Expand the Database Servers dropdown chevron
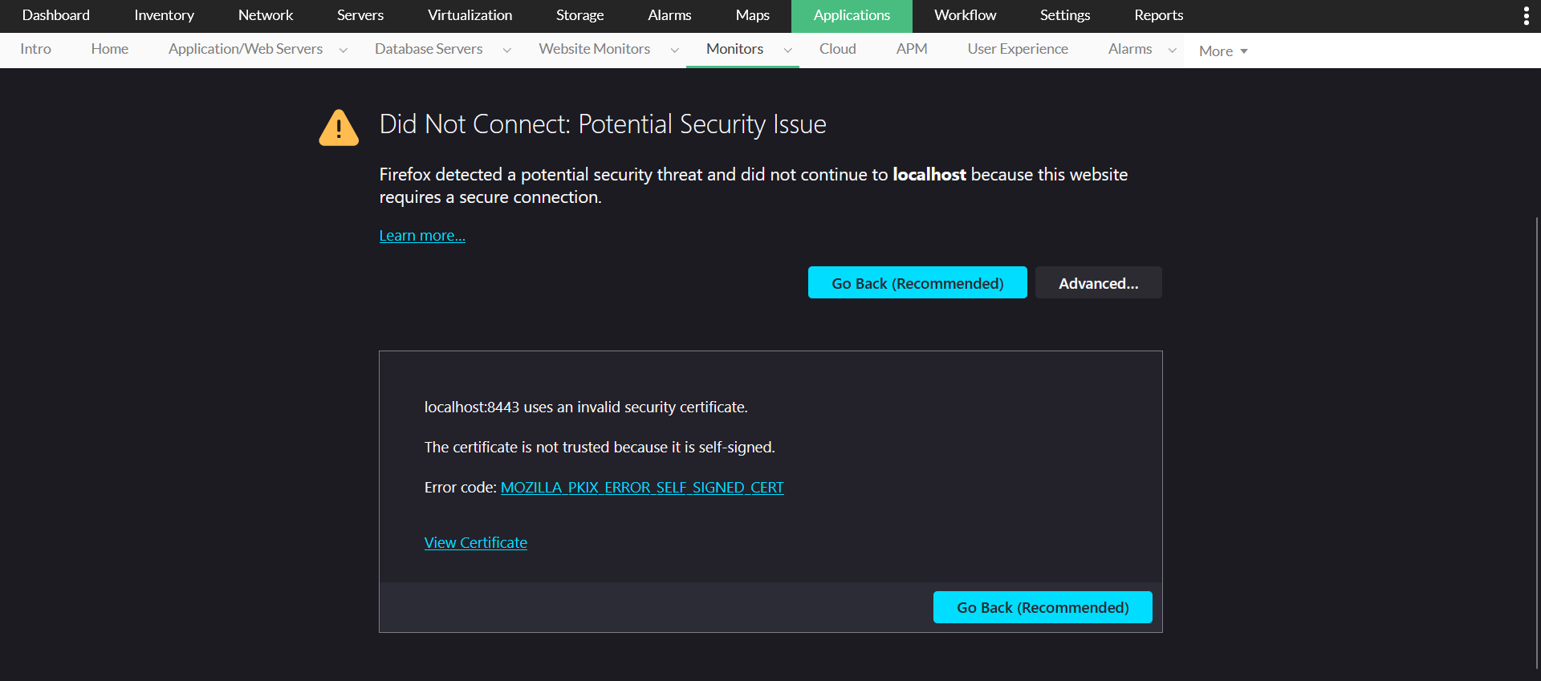Image resolution: width=1541 pixels, height=681 pixels. click(507, 51)
